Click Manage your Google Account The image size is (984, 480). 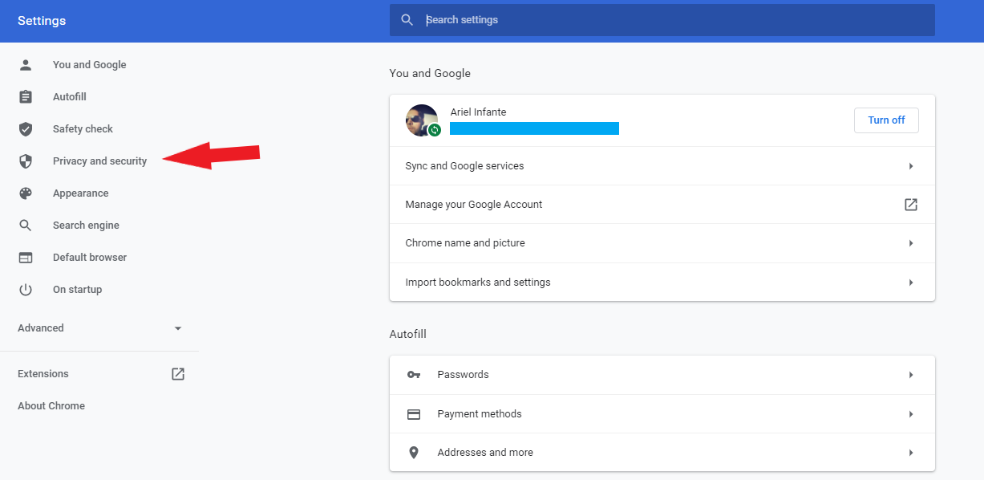click(x=474, y=205)
